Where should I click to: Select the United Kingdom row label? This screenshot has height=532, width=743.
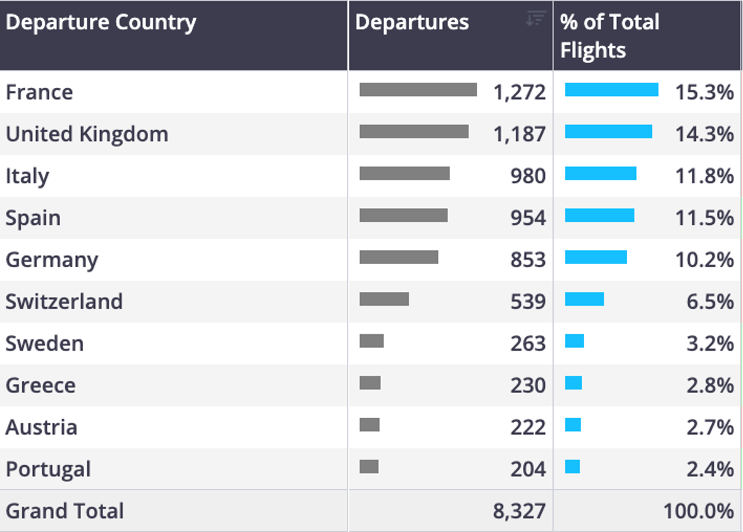87,135
